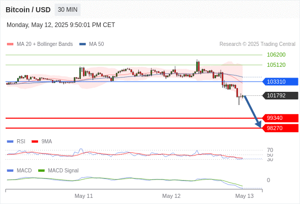Select the 9MA red legend marker
The image size is (300, 204).
coord(35,142)
